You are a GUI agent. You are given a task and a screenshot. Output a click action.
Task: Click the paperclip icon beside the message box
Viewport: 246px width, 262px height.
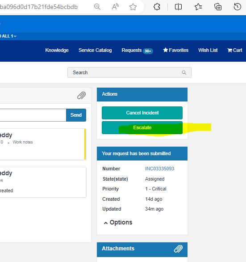[x=81, y=95]
